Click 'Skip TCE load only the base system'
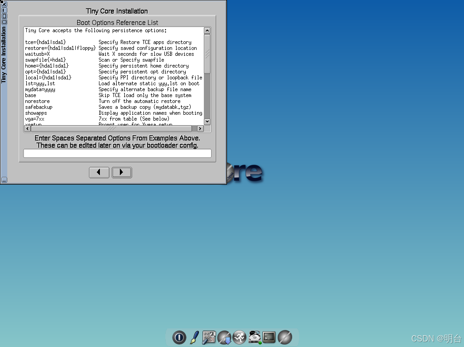464x347 pixels. (x=145, y=95)
